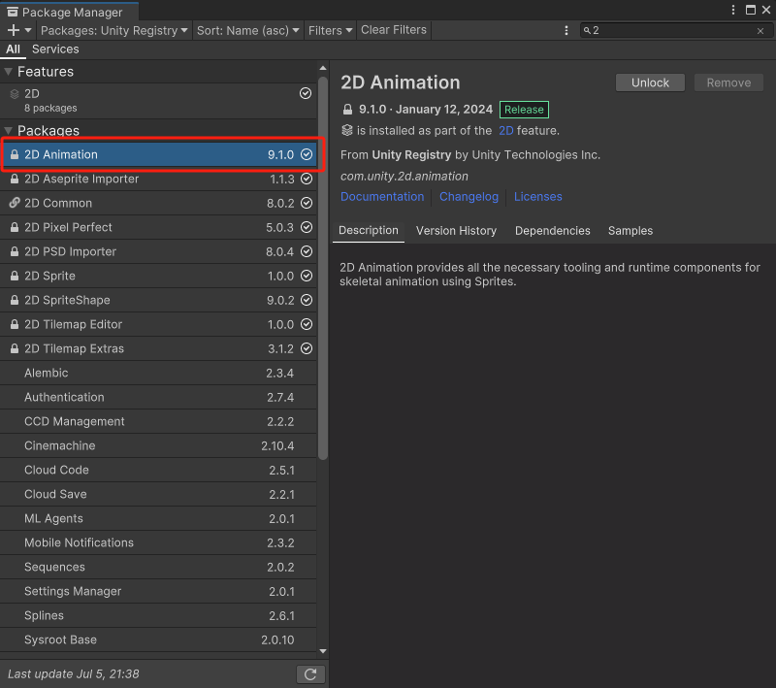Click the lock icon beside 2D PSD Importer
The width and height of the screenshot is (776, 688).
[15, 251]
